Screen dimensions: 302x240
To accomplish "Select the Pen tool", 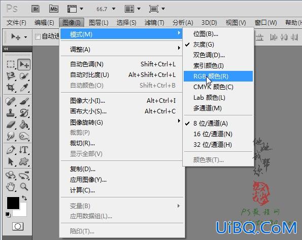I will [11, 150].
